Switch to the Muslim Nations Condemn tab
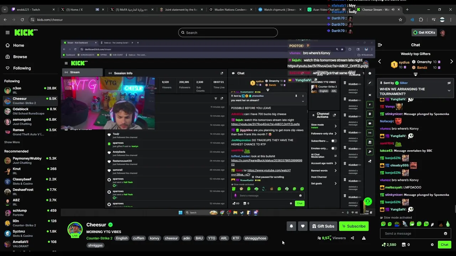This screenshot has width=456, height=256. coord(231,10)
